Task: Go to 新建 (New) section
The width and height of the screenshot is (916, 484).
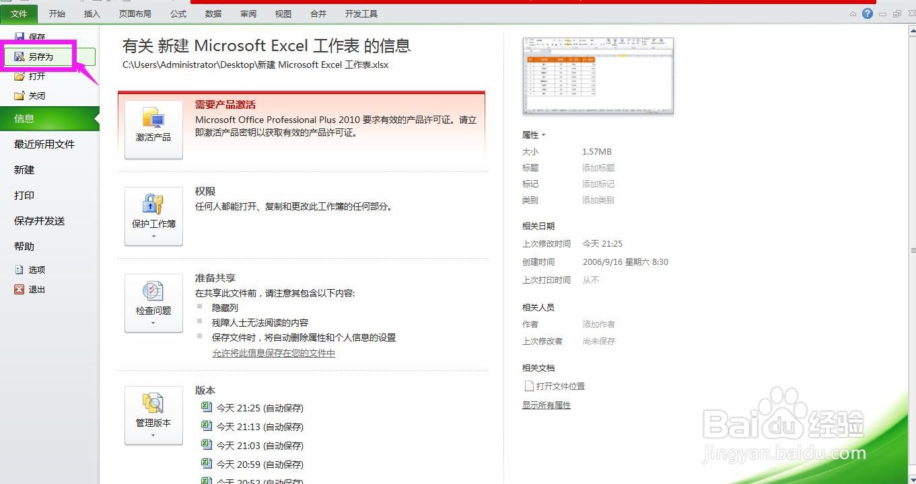Action: click(x=24, y=169)
